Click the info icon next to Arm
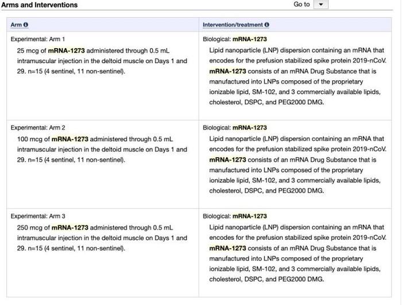402x305 pixels. 26,25
